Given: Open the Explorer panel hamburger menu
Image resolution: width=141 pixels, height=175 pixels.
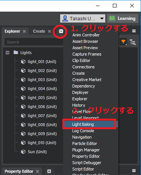Looking at the screenshot, I should [134, 31].
